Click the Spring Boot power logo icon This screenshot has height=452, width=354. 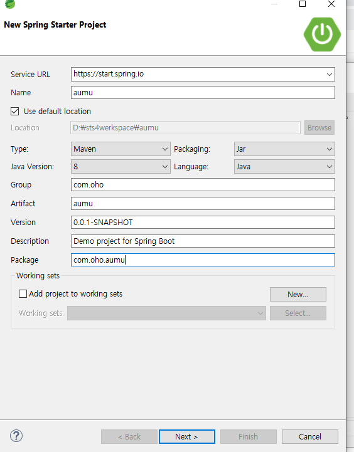322,34
